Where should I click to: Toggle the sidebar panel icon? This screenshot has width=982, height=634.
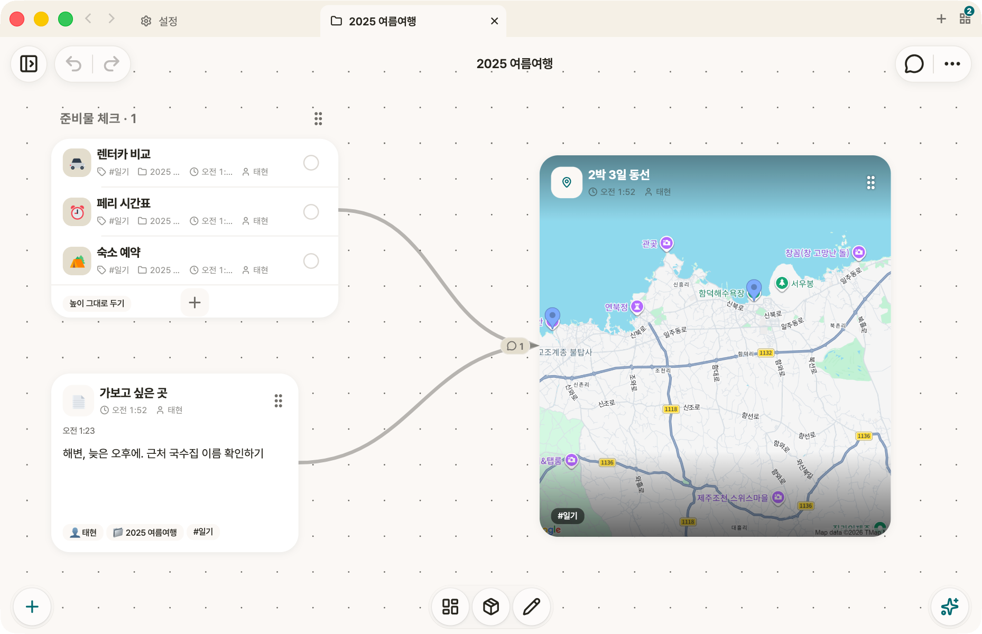click(29, 64)
